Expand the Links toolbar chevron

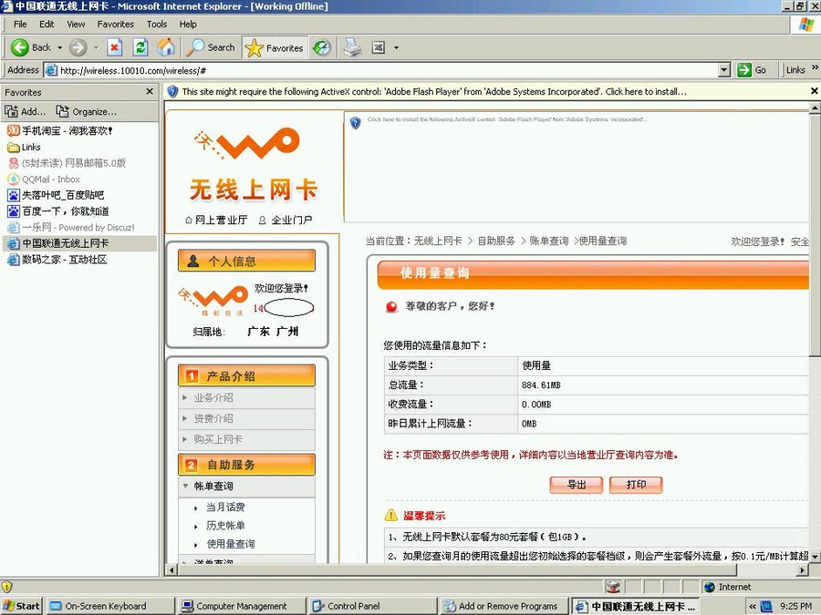pos(815,68)
